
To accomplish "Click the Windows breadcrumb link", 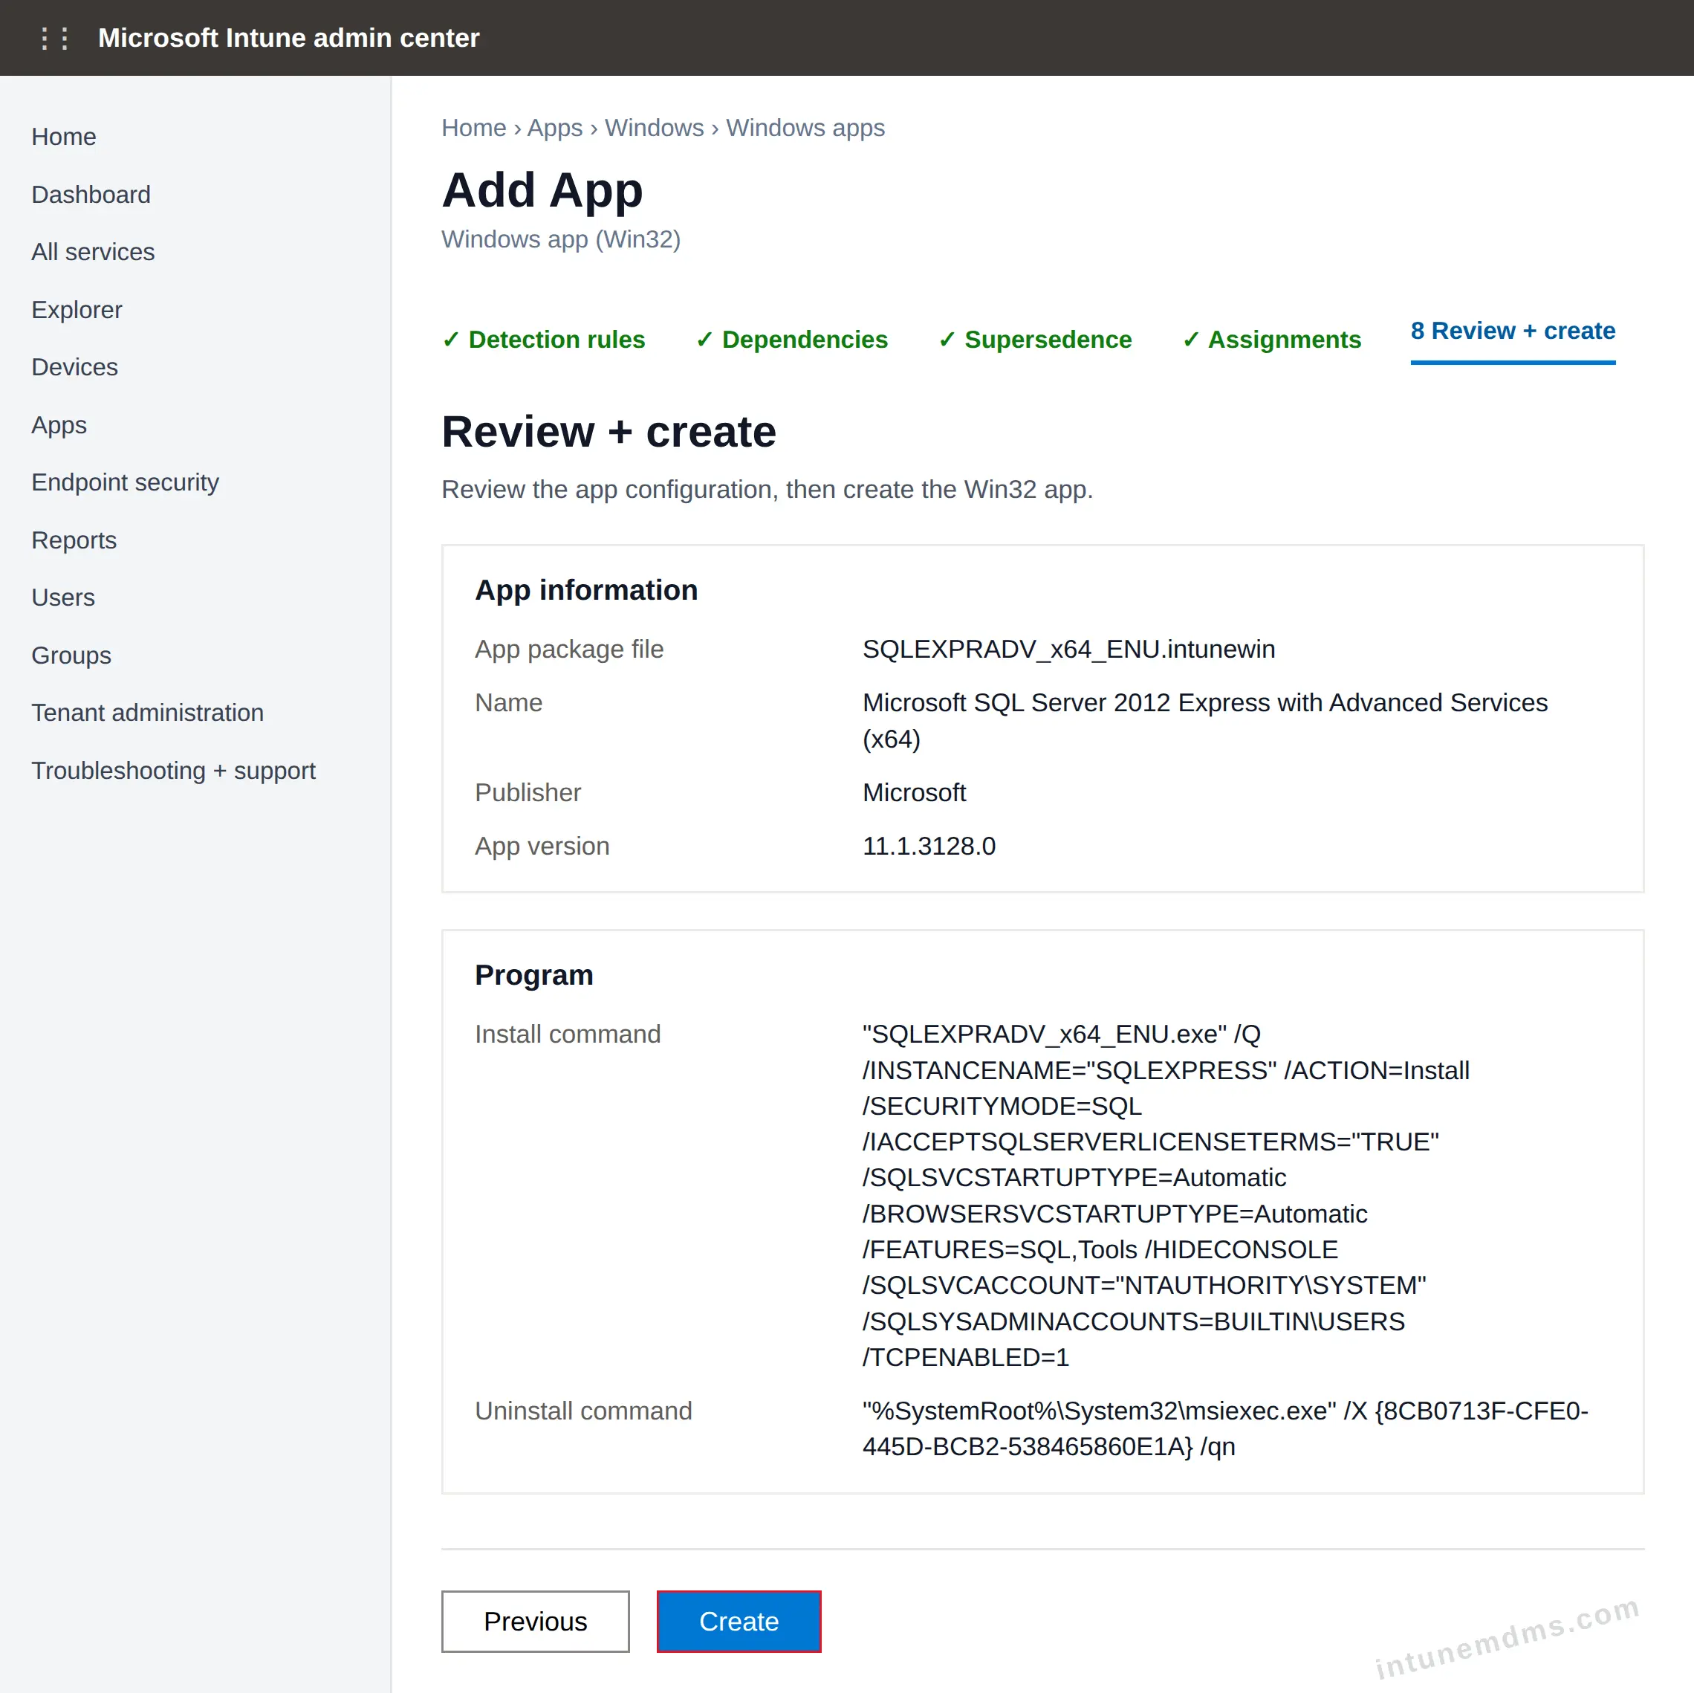I will 654,128.
